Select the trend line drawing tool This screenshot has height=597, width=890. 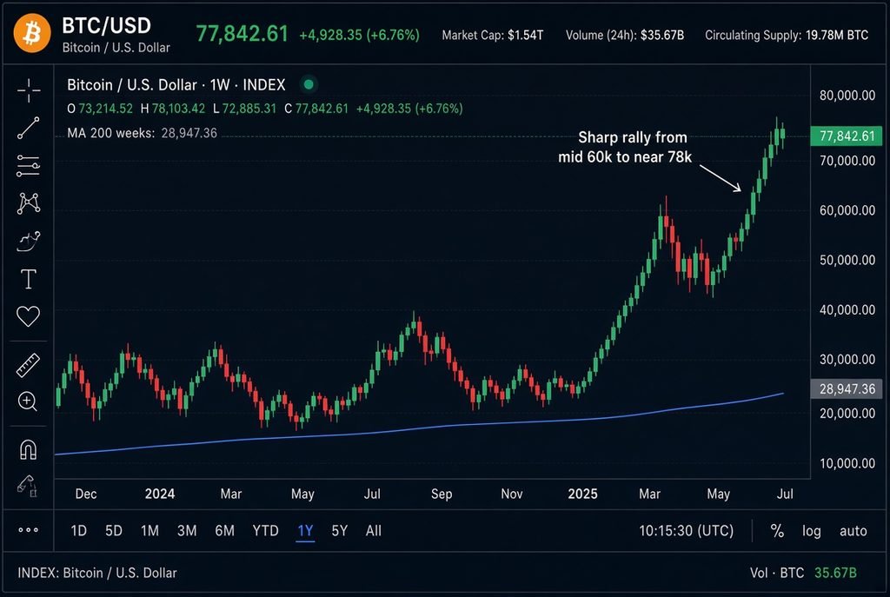[29, 128]
